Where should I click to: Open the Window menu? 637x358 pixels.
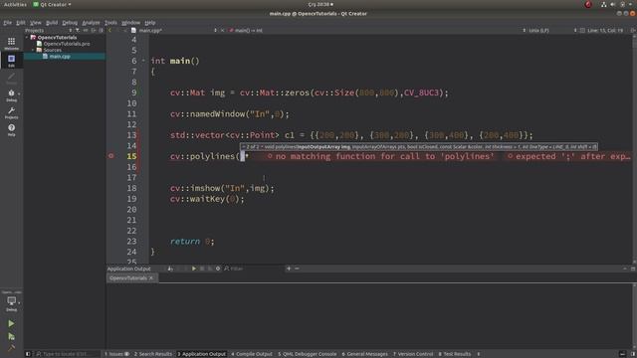click(130, 23)
